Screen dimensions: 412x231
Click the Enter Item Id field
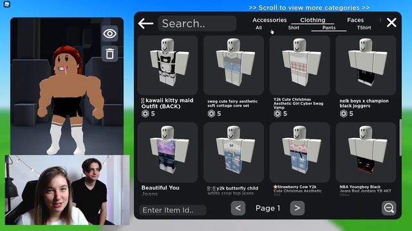(x=173, y=210)
